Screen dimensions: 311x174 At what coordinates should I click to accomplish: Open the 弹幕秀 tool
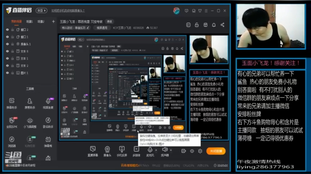[48, 142]
